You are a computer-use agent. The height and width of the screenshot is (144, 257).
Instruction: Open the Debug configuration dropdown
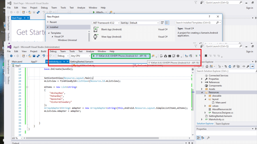pos(63,56)
